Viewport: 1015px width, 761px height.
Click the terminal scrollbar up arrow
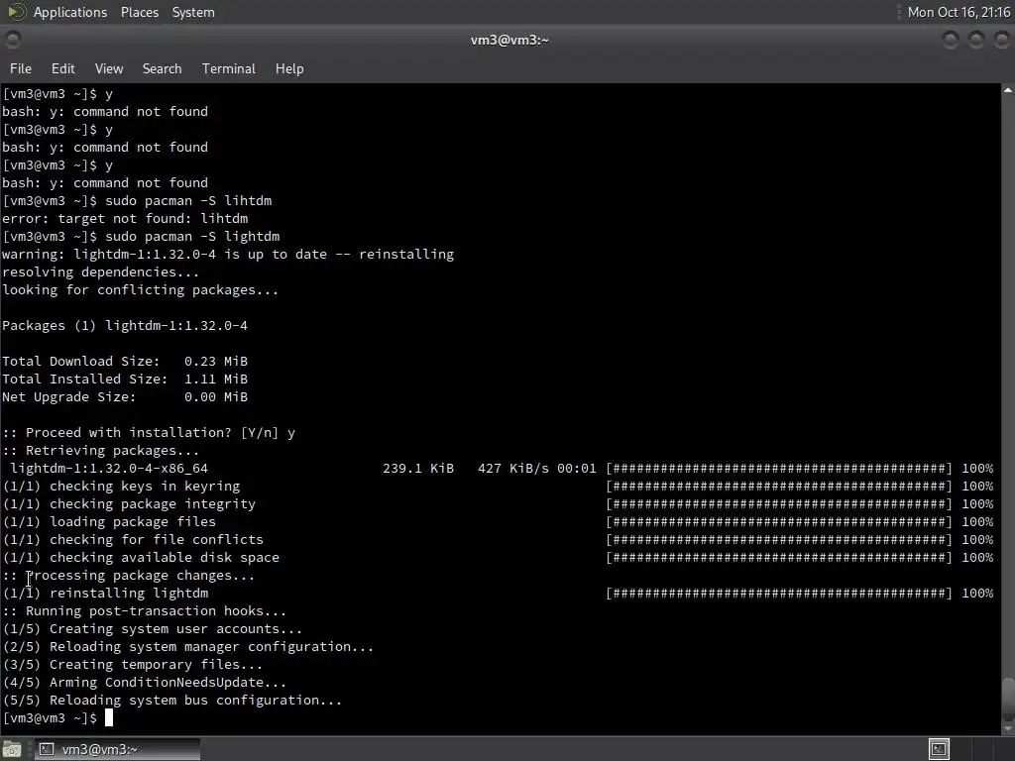pos(1008,90)
